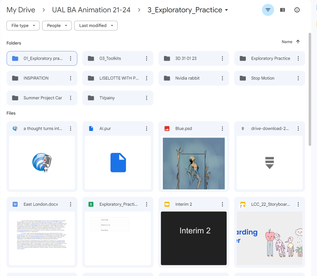Screen dimensions: 317x276
Task: Expand the People filter dropdown
Action: 57,26
